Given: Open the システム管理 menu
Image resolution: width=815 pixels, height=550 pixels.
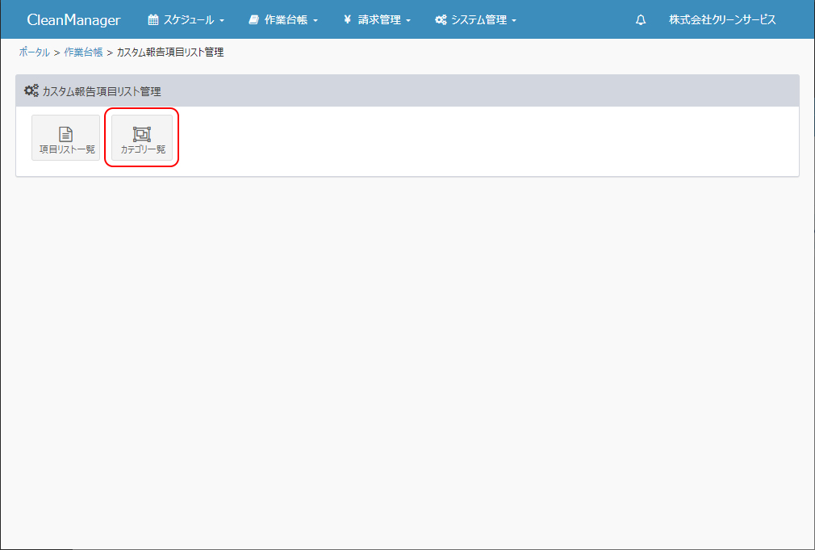Looking at the screenshot, I should (x=475, y=19).
